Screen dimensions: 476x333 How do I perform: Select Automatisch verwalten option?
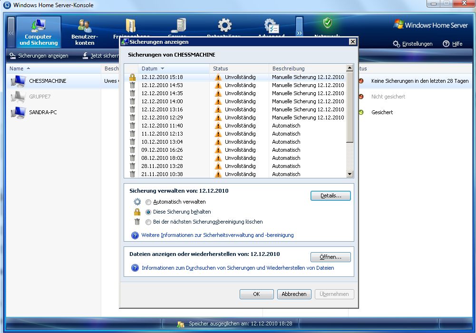148,202
